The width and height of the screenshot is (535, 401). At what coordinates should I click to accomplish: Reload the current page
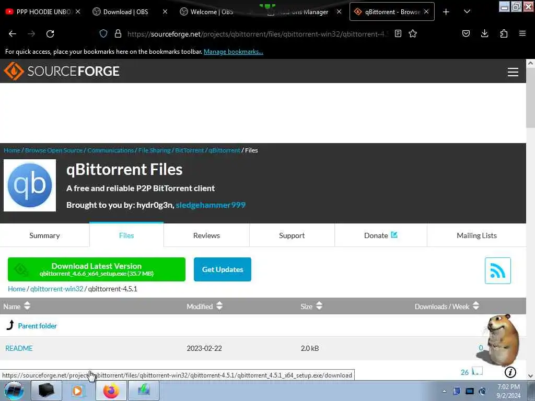(50, 34)
